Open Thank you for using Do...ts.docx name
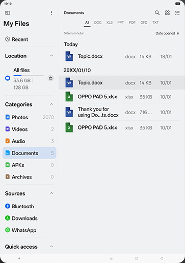The height and width of the screenshot is (263, 185). [x=98, y=112]
